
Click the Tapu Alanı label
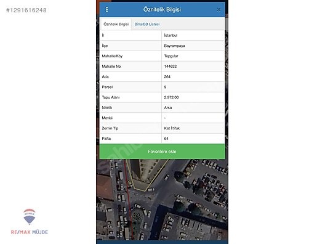(x=111, y=97)
